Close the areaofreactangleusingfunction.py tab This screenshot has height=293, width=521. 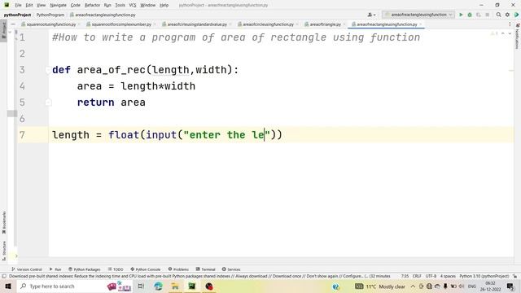tap(421, 24)
